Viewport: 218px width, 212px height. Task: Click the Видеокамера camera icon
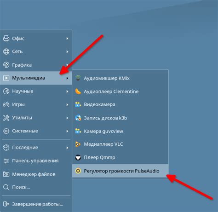pos(78,104)
